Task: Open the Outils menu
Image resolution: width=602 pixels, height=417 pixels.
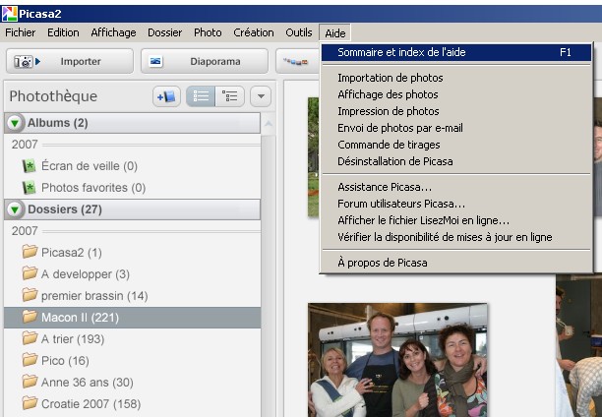Action: [x=299, y=32]
